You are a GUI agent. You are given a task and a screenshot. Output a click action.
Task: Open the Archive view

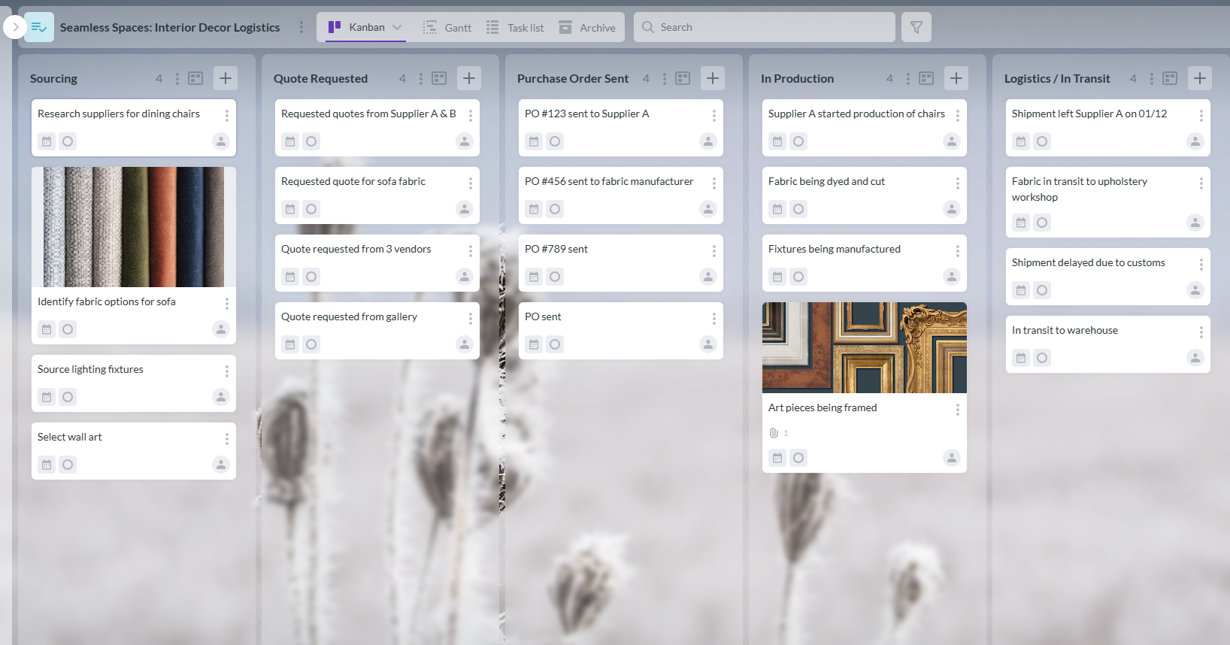(x=587, y=28)
